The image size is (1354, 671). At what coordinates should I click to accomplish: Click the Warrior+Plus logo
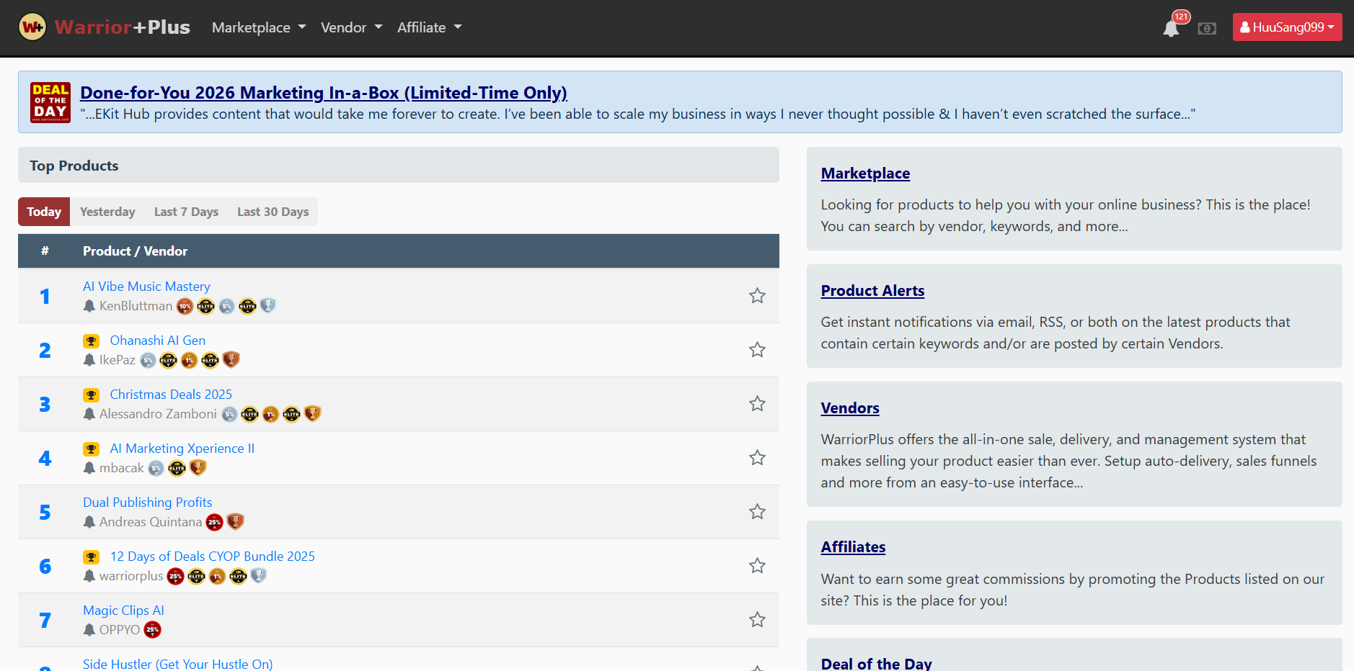(105, 27)
